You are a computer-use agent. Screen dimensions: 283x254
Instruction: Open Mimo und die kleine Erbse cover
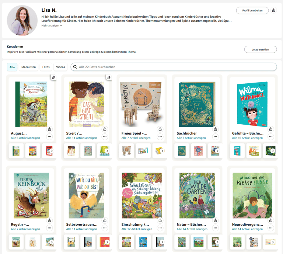(252, 195)
